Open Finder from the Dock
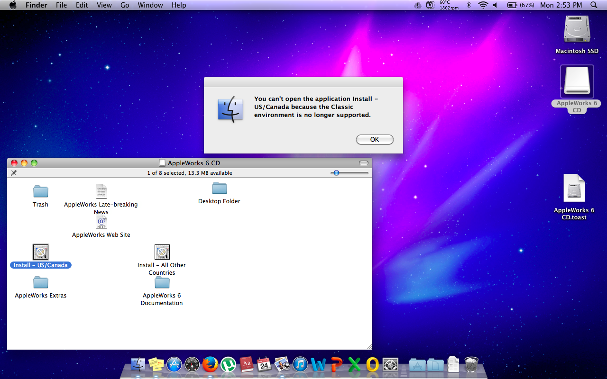The image size is (607, 379). coord(138,364)
